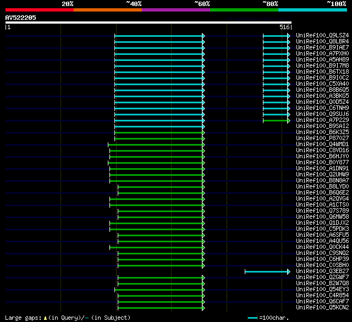Click the purple ~60% legend segment
Viewport: 352px width, 322px height.
tap(175, 10)
